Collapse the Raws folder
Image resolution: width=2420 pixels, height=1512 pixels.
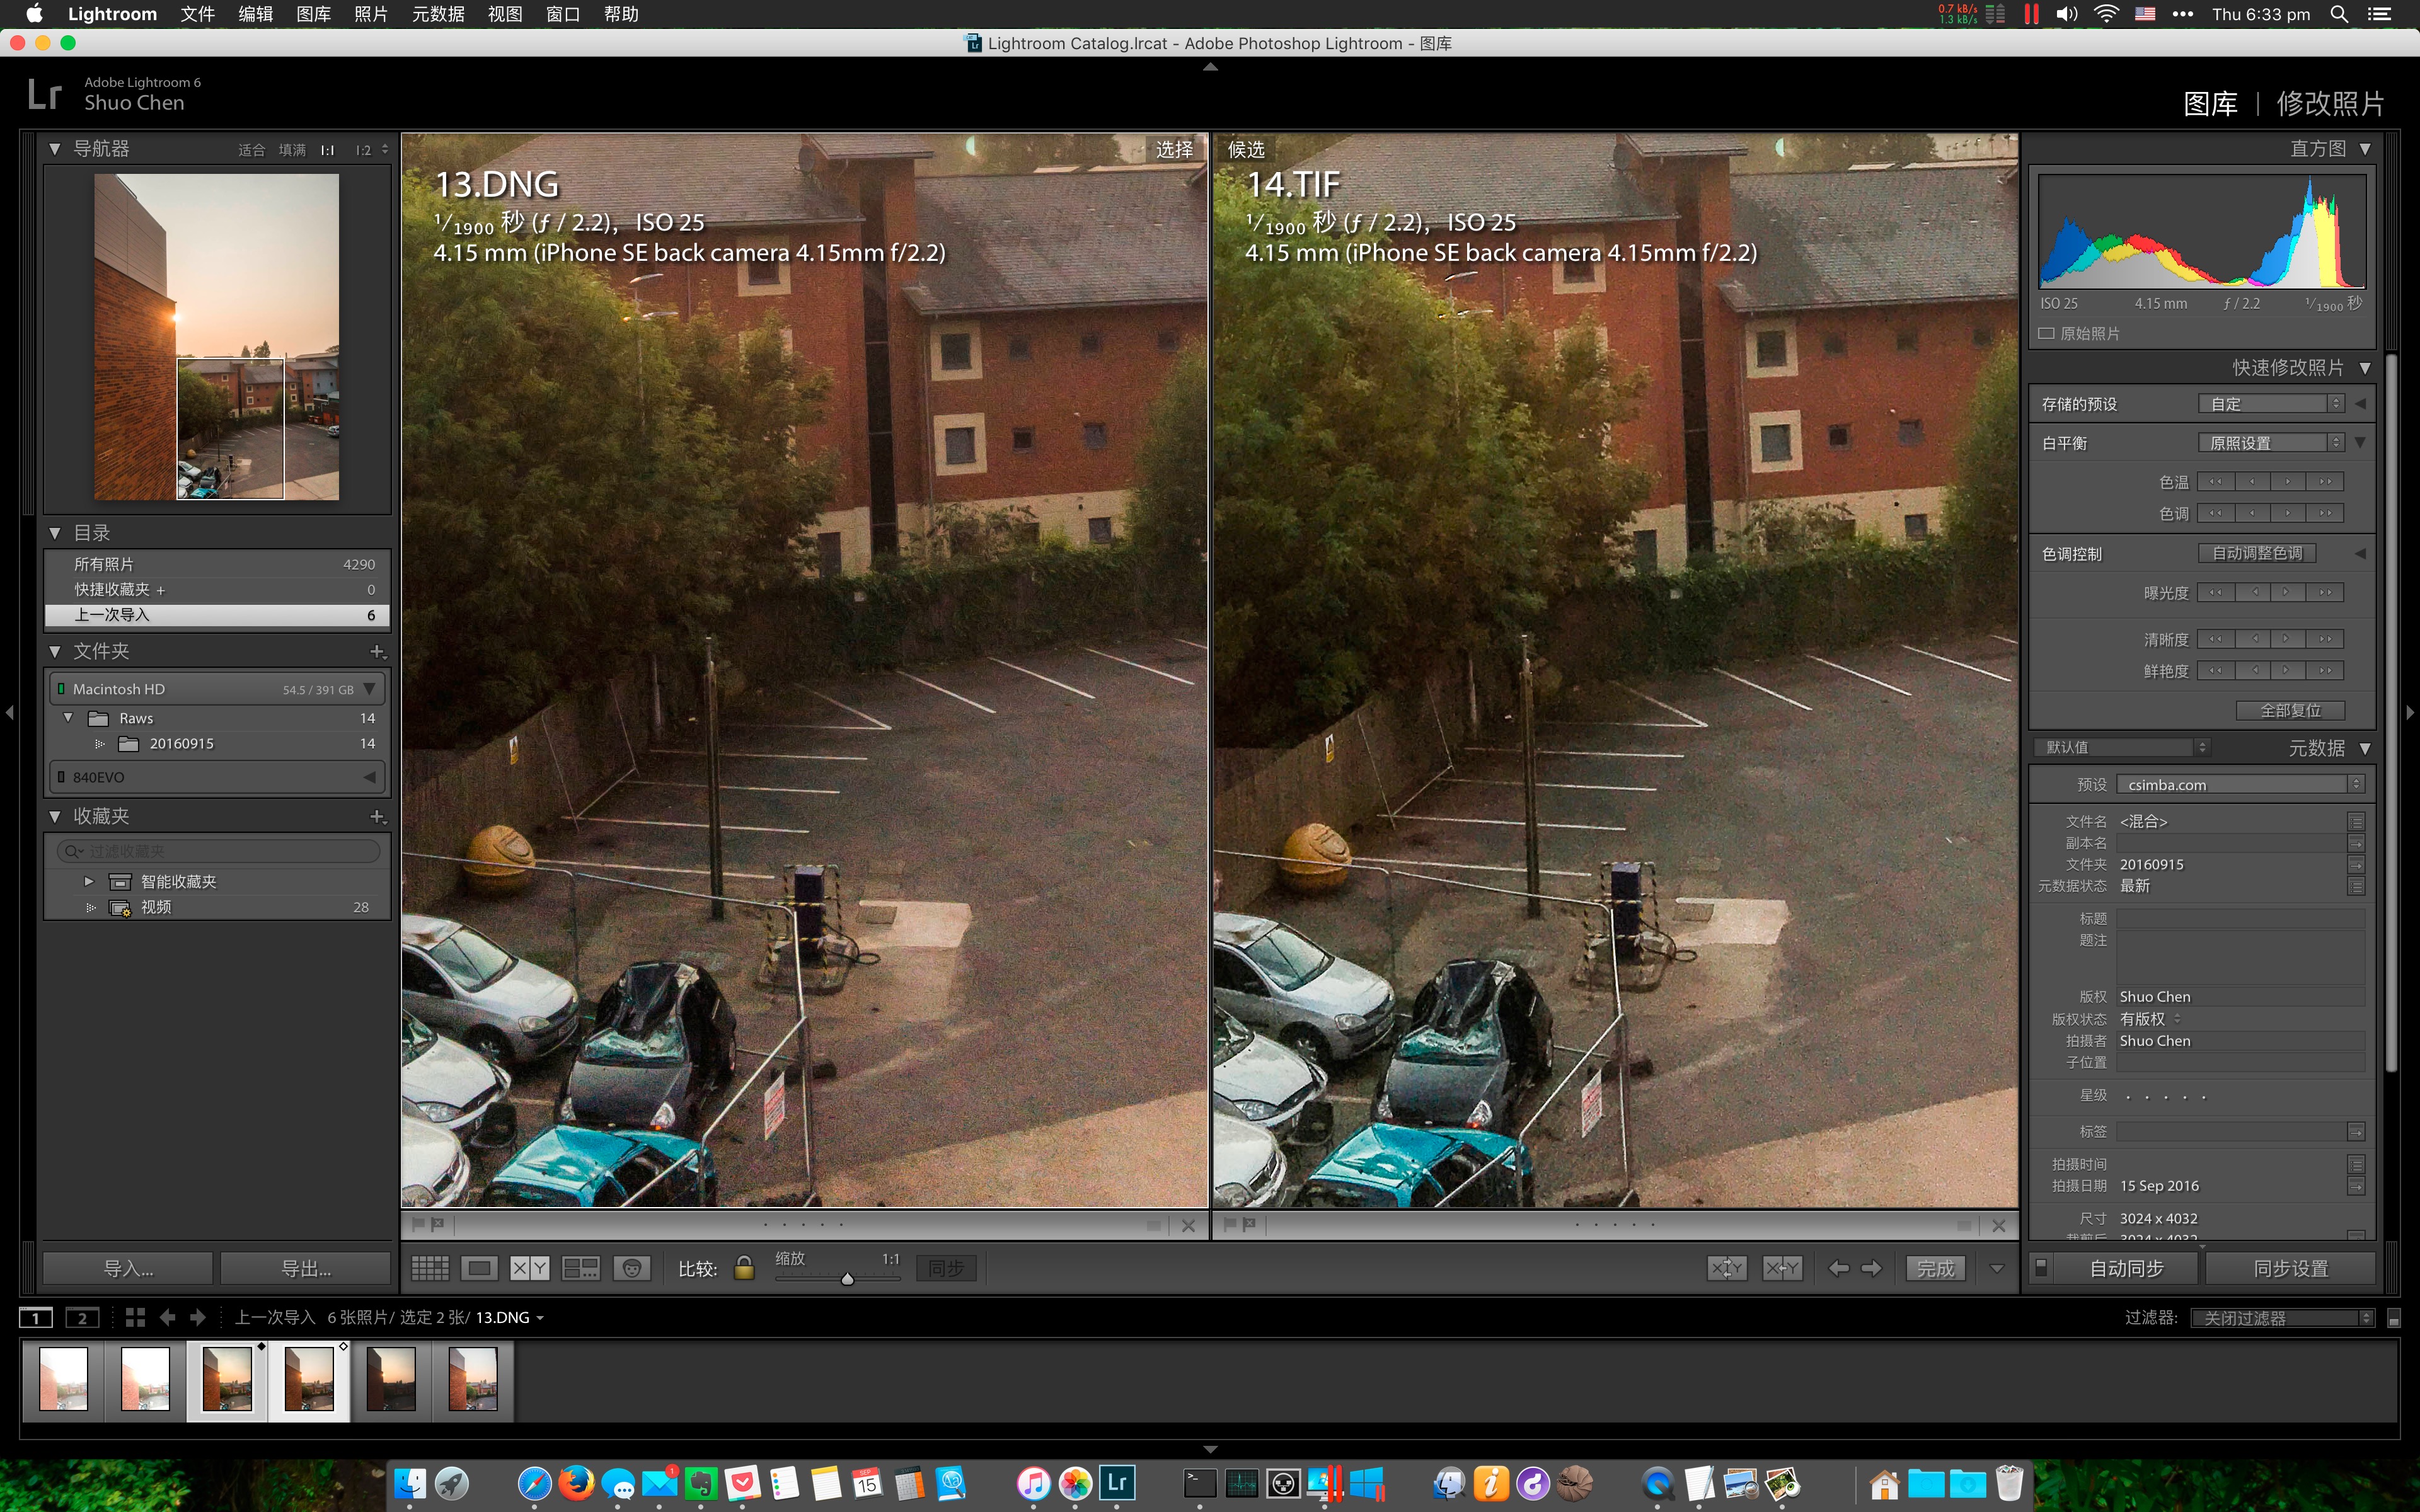68,717
